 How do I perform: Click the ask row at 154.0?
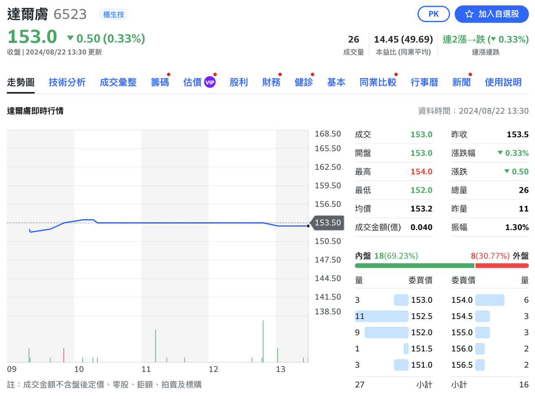(x=490, y=300)
